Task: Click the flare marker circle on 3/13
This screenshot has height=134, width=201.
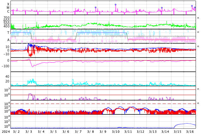Action: coord(162,8)
